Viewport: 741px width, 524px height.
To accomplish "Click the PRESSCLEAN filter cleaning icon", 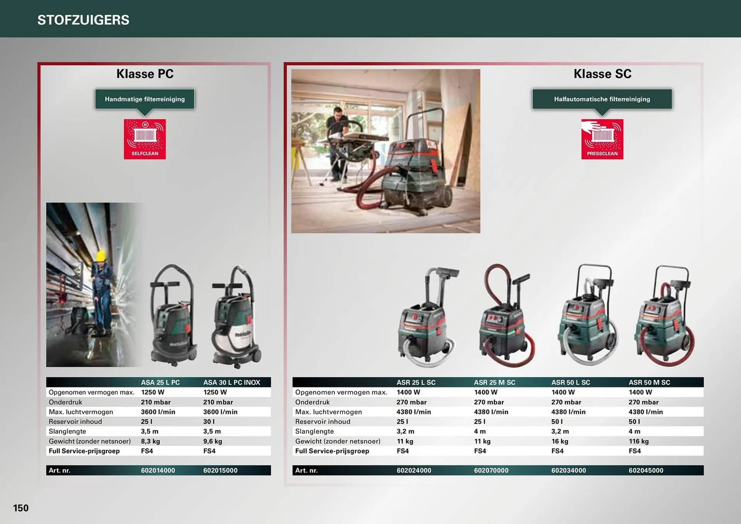I will (x=602, y=139).
